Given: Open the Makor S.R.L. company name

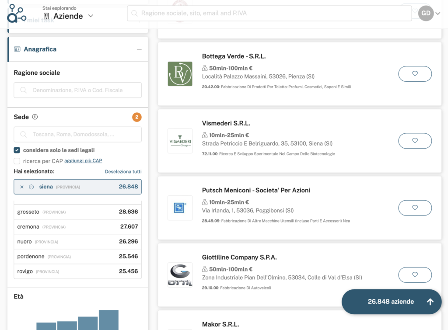Looking at the screenshot, I should click(x=220, y=324).
